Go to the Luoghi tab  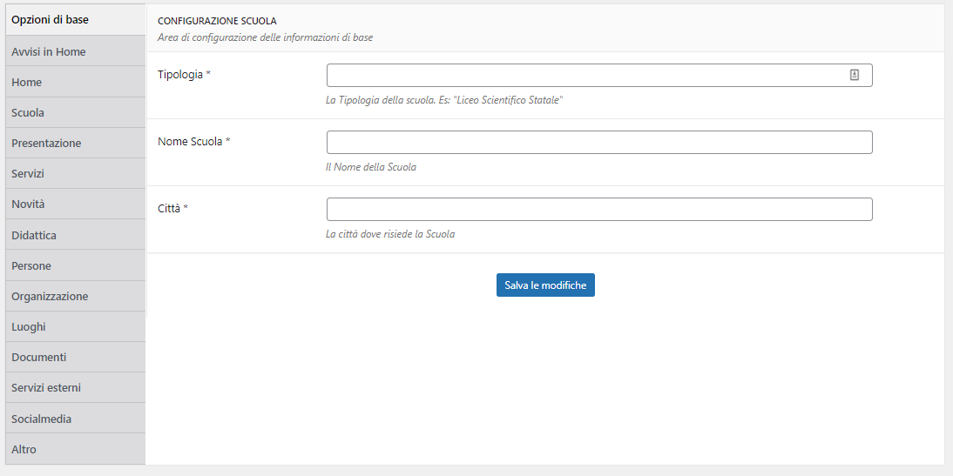pyautogui.click(x=76, y=326)
